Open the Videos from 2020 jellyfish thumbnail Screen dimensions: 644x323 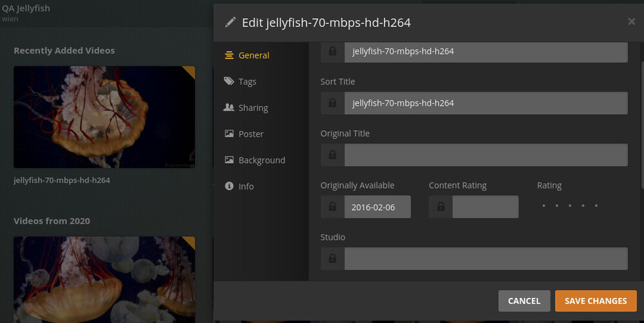pyautogui.click(x=105, y=280)
